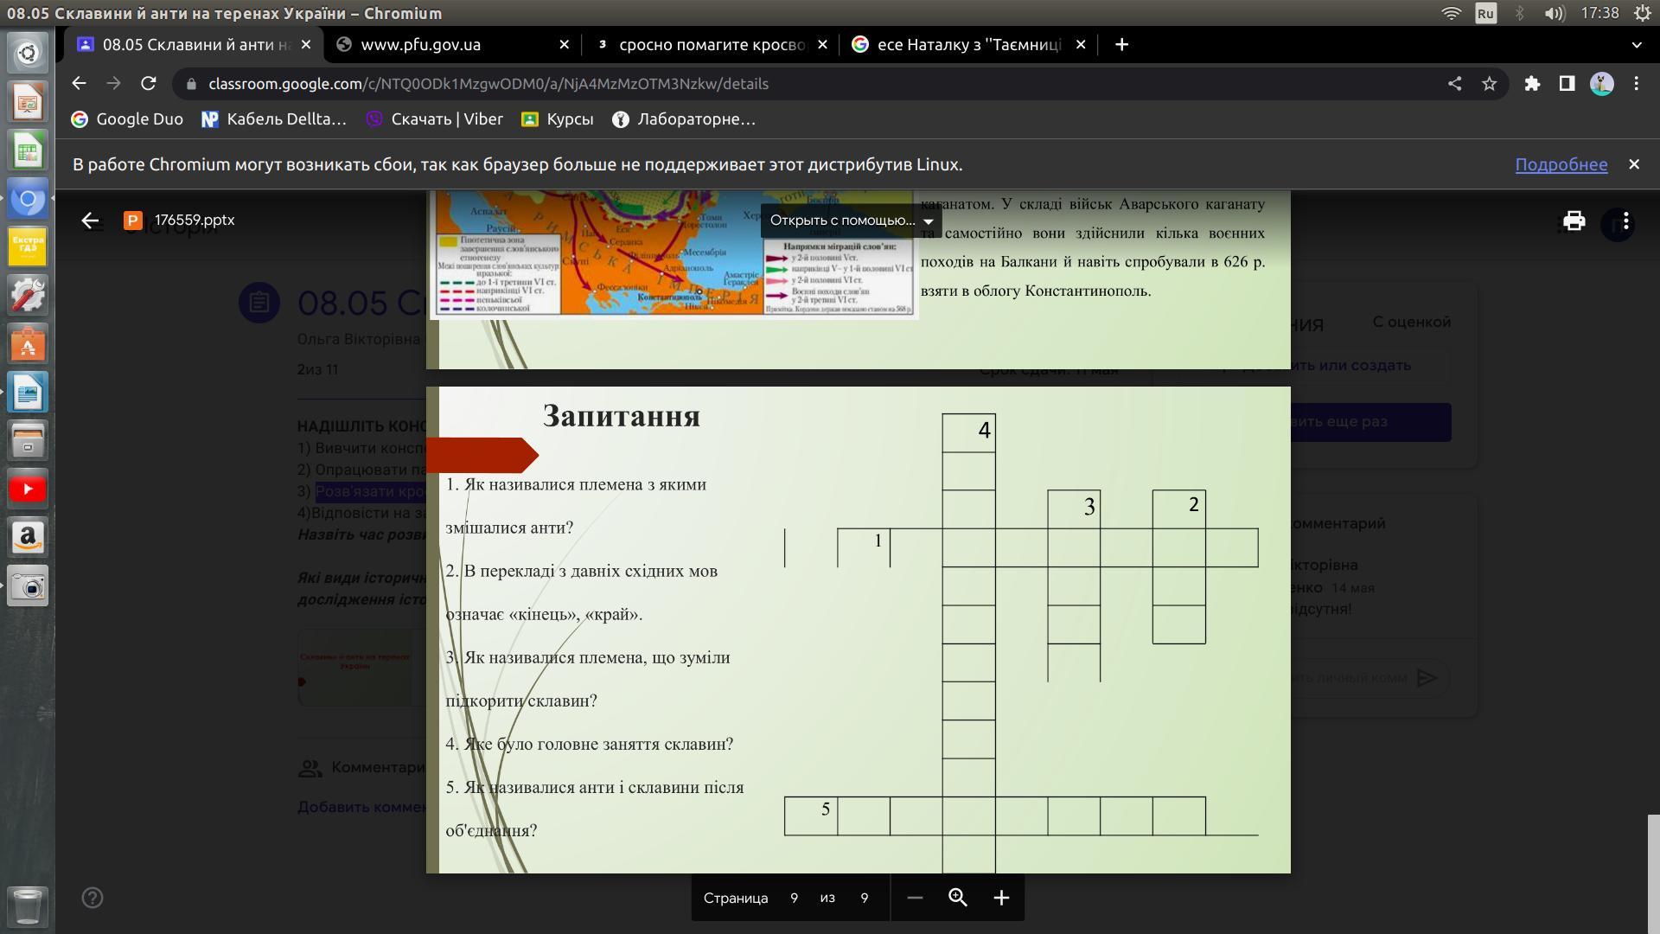The image size is (1660, 934).
Task: Open the screenshot camera app in dock
Action: point(28,586)
